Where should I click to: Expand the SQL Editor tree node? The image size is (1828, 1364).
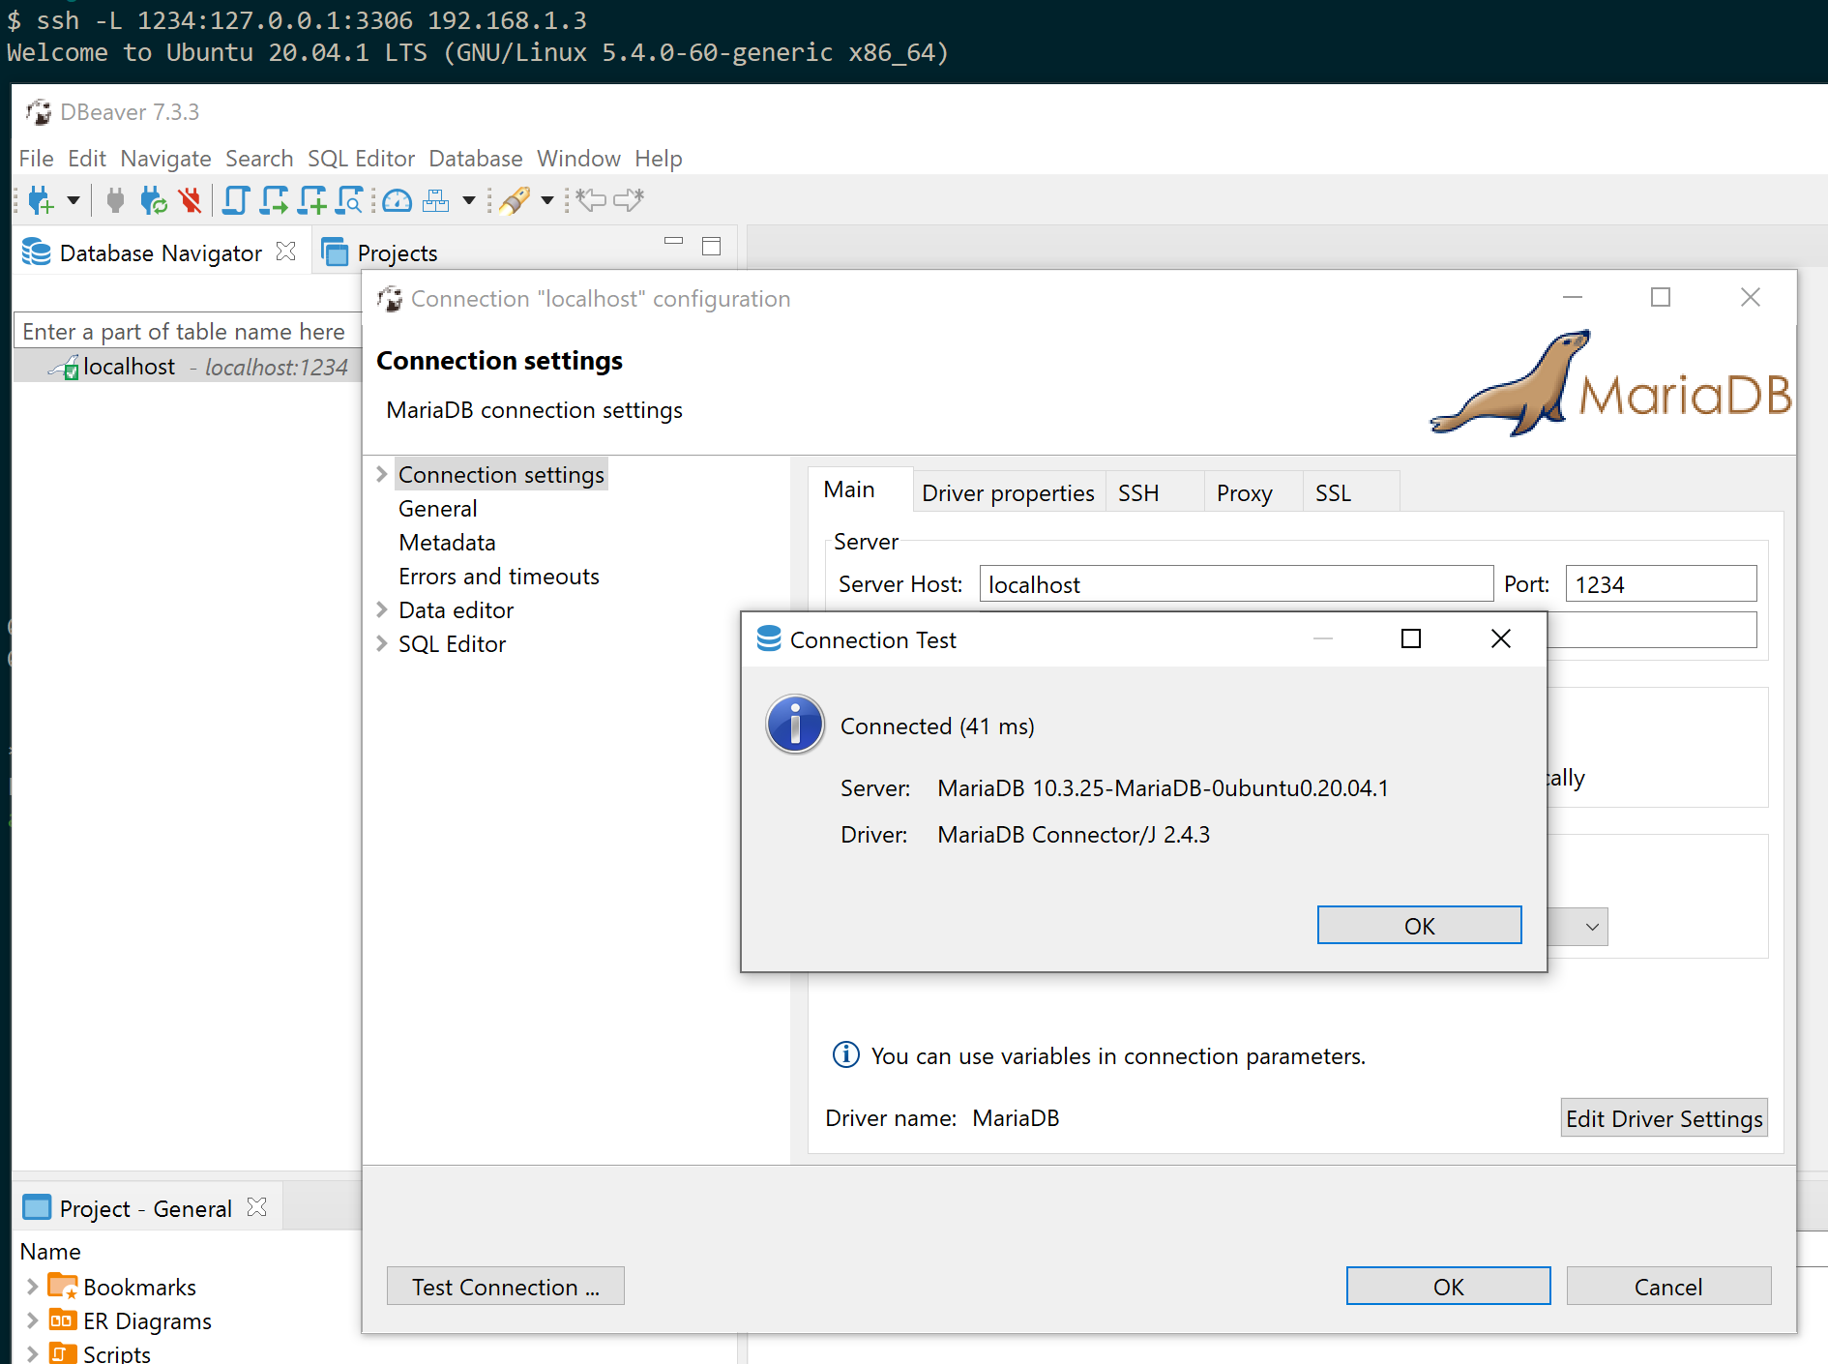tap(382, 643)
